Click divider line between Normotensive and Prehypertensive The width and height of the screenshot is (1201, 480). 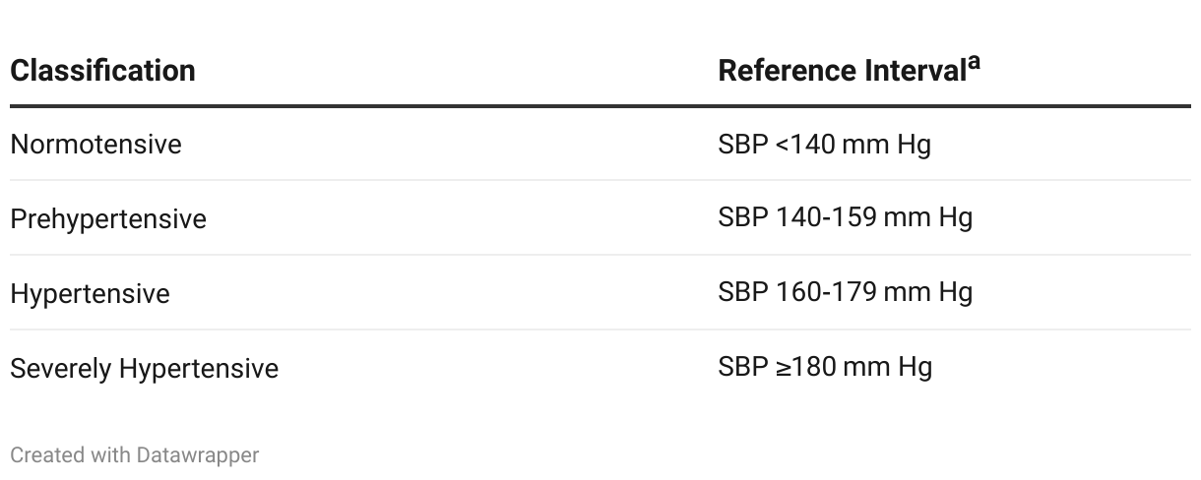(600, 180)
